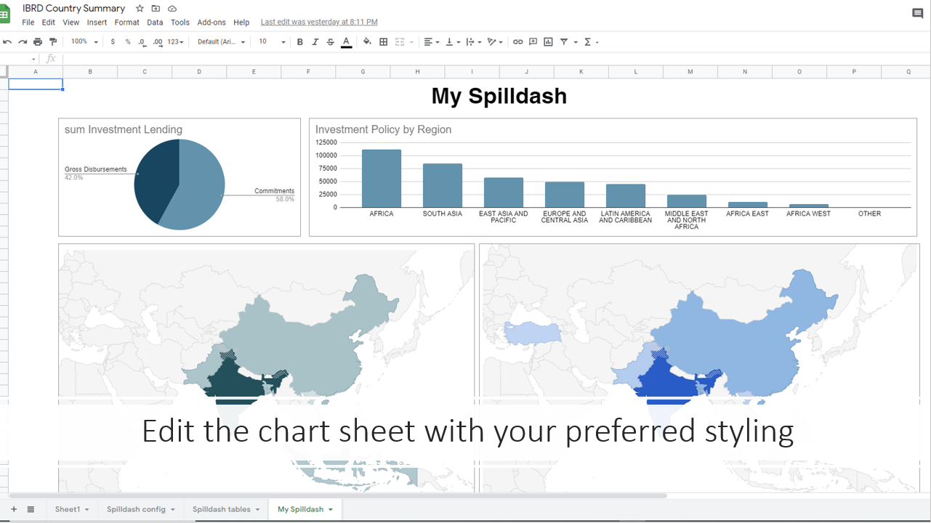
Task: Click the AFRICA bar in chart
Action: 382,178
